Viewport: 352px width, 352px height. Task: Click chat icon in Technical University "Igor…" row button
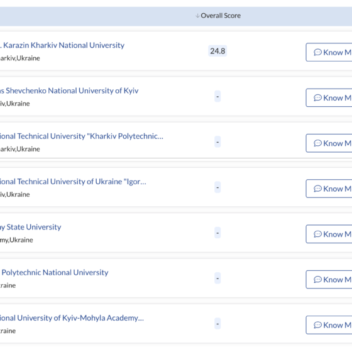[x=317, y=189]
